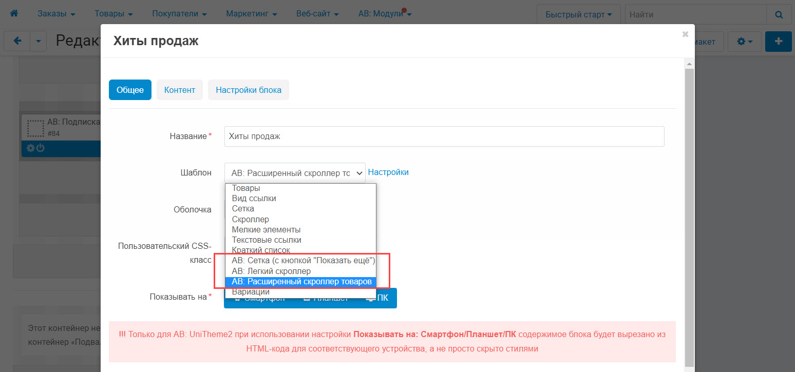795x372 pixels.
Task: Click the back arrow button
Action: click(x=17, y=41)
